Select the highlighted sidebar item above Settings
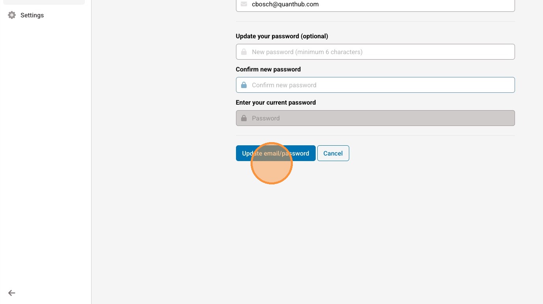This screenshot has width=543, height=304. [x=43, y=2]
